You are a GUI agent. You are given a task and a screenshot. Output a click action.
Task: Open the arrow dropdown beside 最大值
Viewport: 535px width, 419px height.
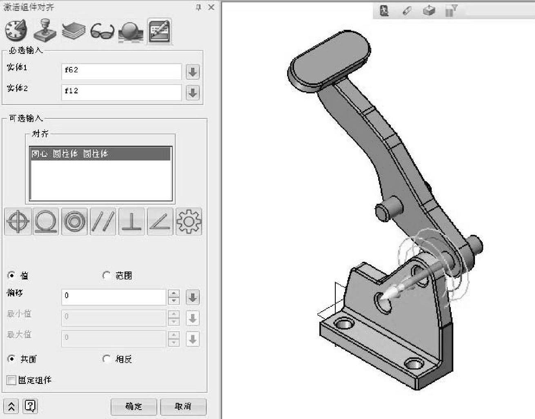point(192,339)
